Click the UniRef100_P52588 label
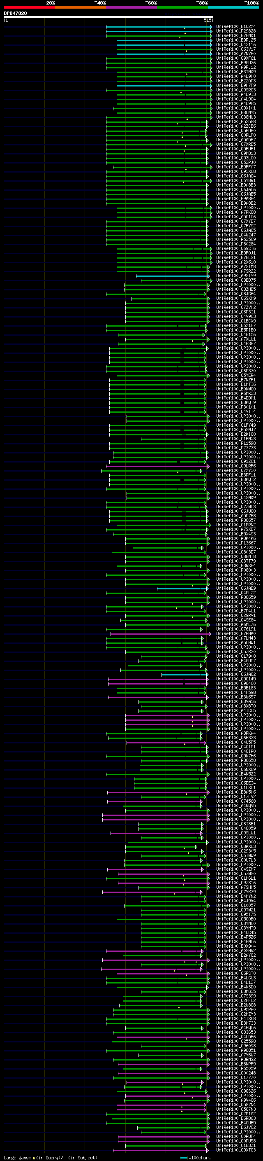The height and width of the screenshot is (1161, 263). 236,121
